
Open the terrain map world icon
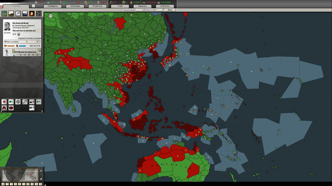tap(4, 13)
